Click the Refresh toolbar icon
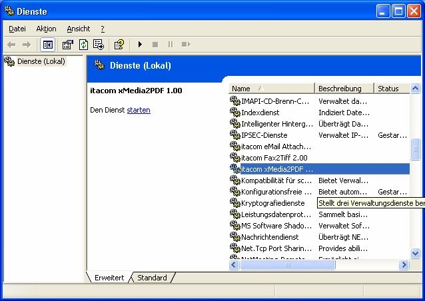This screenshot has height=301, width=425. 83,45
